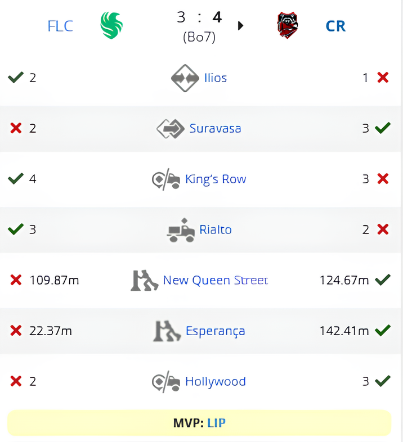Click the red Crazy Raccoon logo

click(x=288, y=25)
